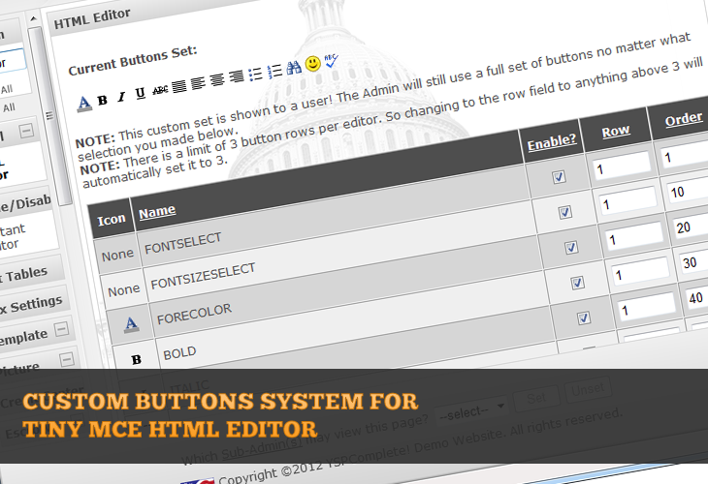Click the Order field showing 20
The height and width of the screenshot is (484, 708).
click(691, 225)
